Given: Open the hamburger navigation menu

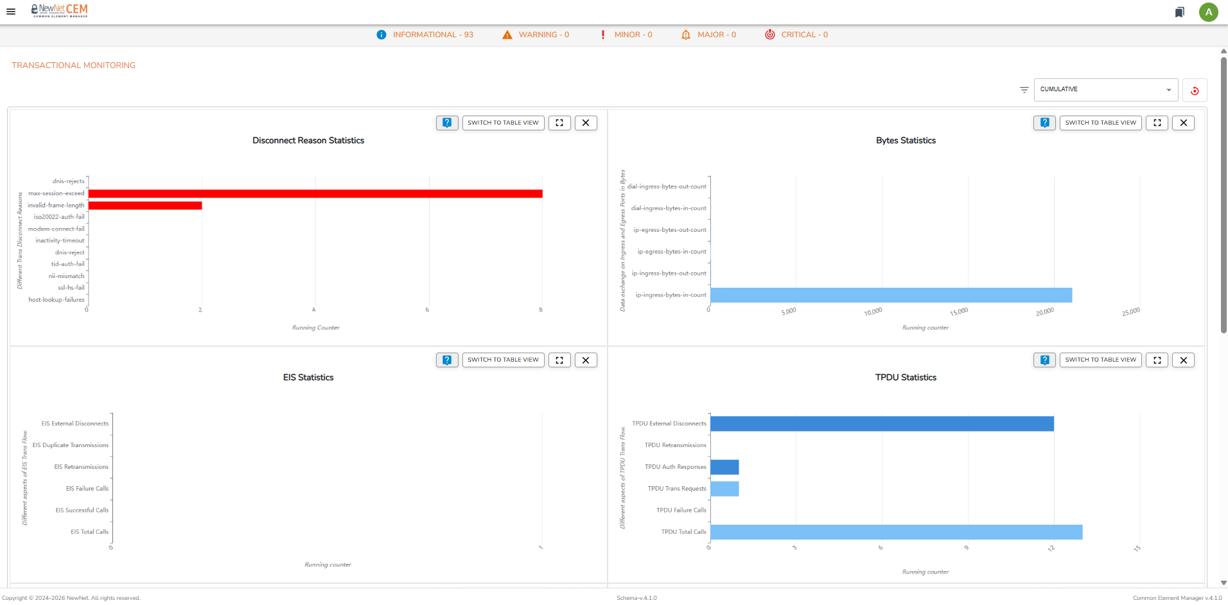Looking at the screenshot, I should (x=11, y=12).
